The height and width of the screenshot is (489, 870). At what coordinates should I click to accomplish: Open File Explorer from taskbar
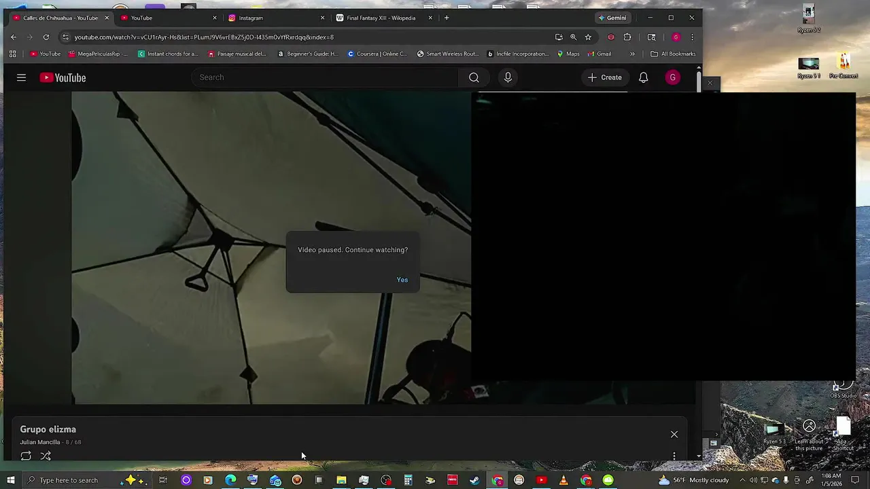(341, 480)
